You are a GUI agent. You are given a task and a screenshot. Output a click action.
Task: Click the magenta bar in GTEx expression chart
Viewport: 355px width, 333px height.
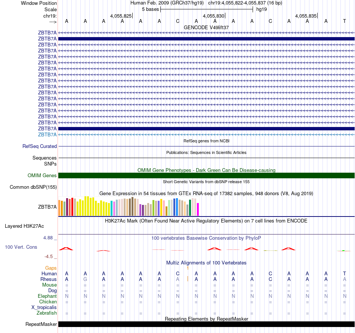pyautogui.click(x=198, y=209)
